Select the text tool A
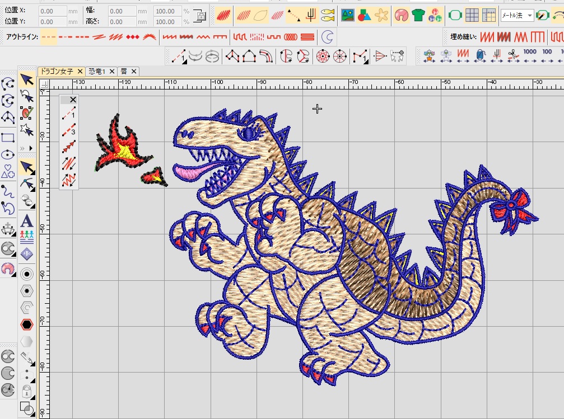 [x=27, y=222]
